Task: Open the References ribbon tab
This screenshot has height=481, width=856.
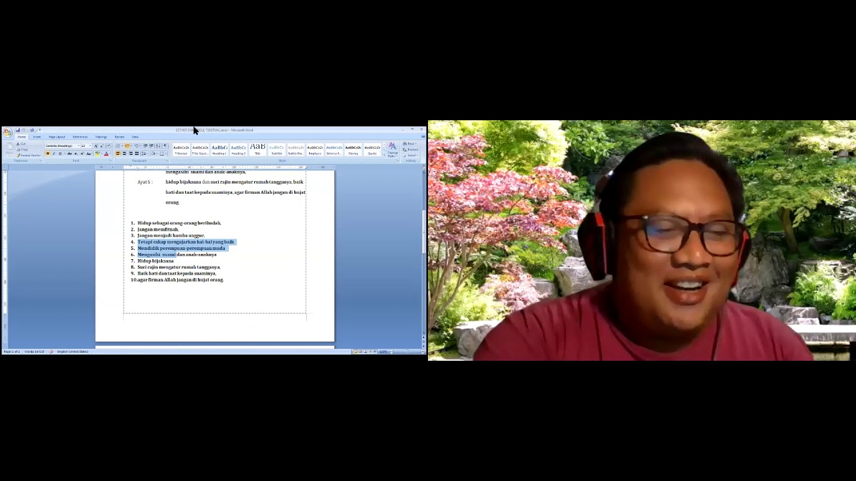Action: [80, 137]
